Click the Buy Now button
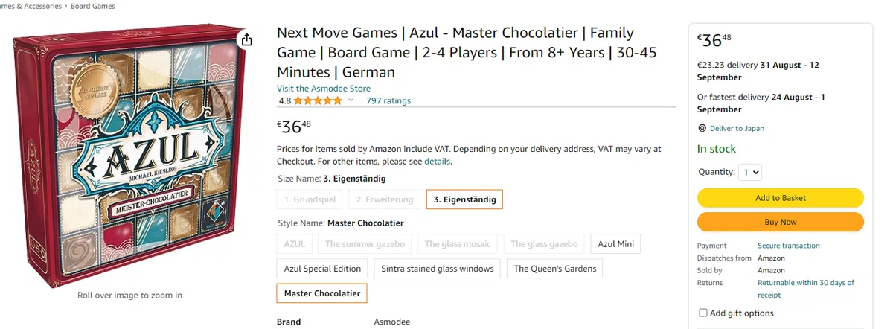Screen dimensions: 893x329 [781, 222]
